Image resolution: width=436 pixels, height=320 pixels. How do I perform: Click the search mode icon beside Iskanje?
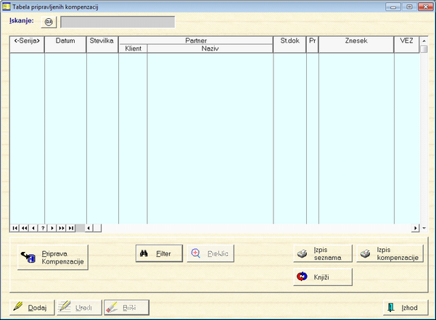pos(49,22)
